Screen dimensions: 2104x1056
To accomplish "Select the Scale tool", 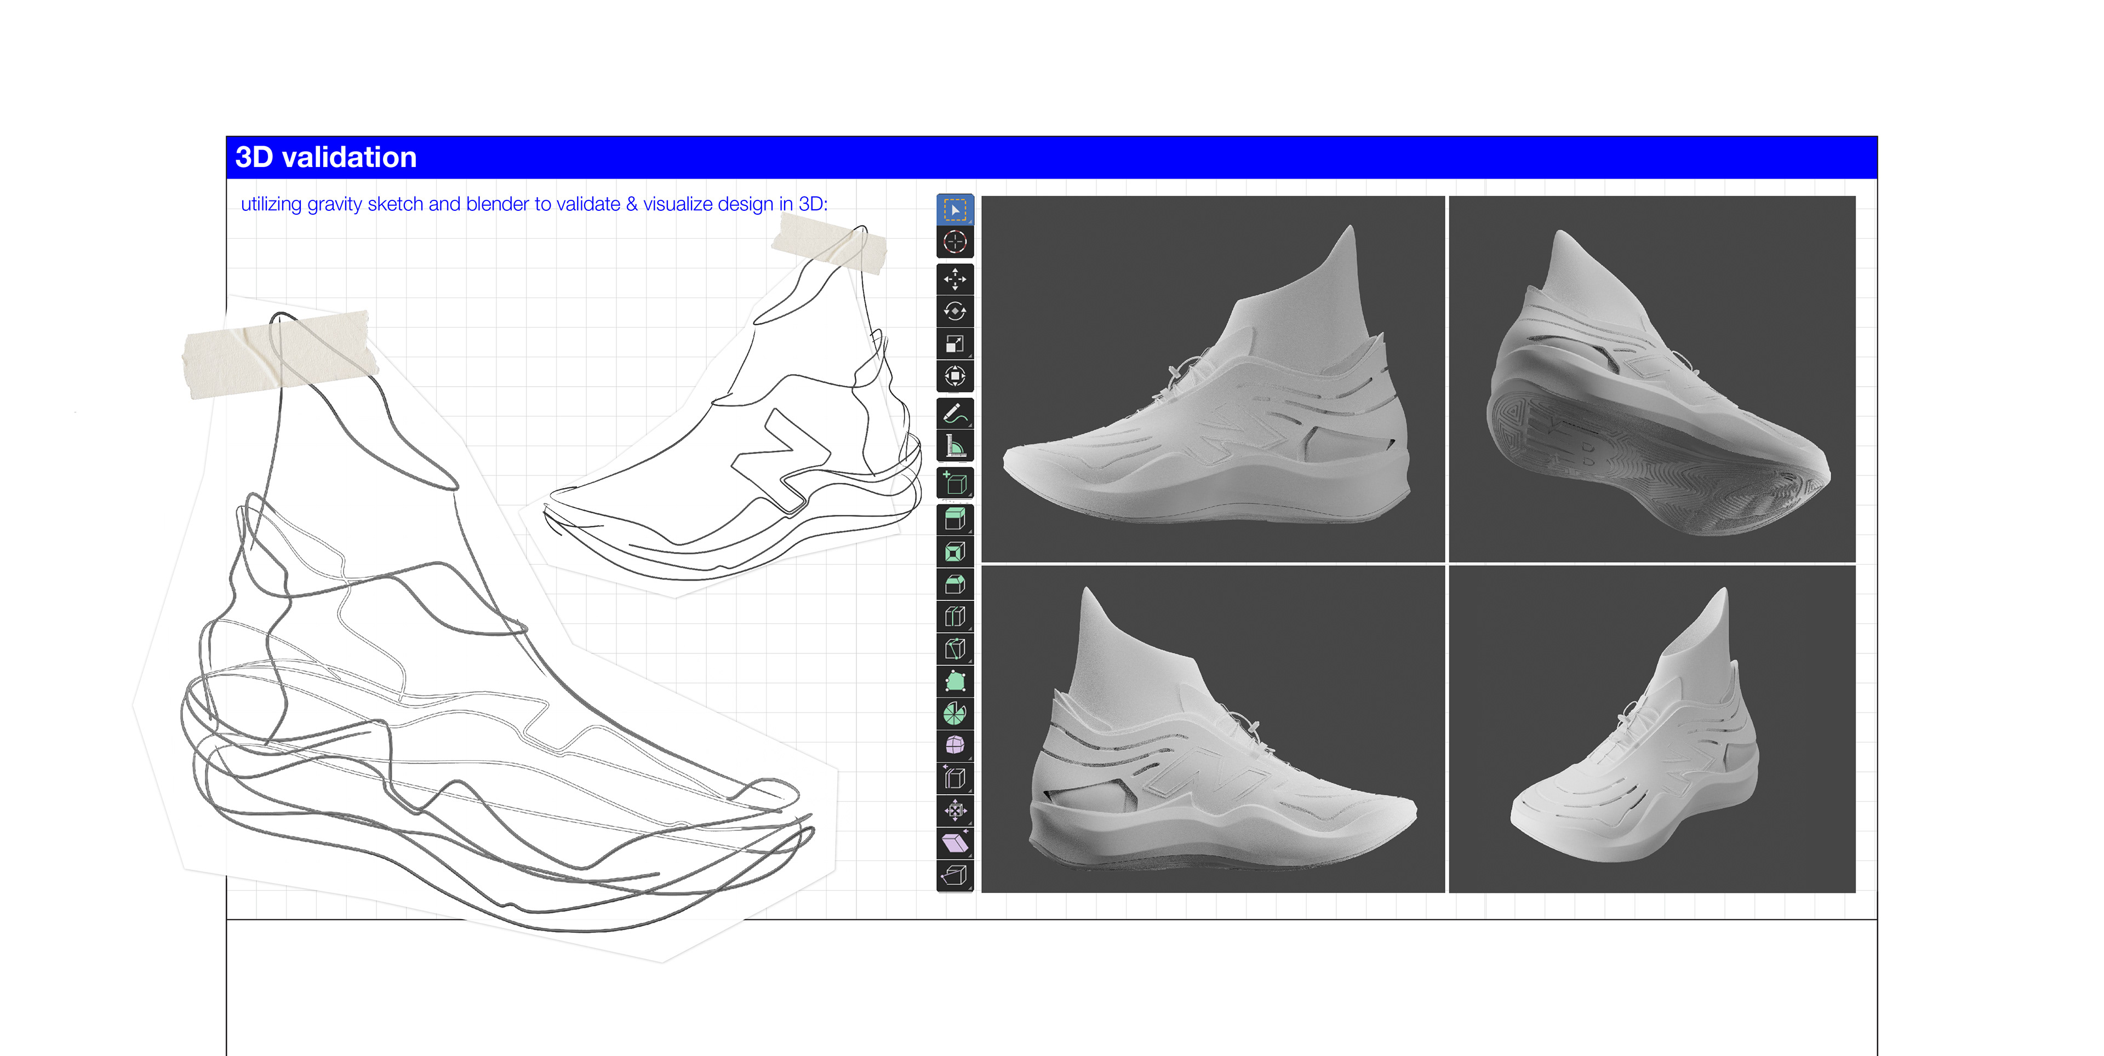I will [x=954, y=344].
